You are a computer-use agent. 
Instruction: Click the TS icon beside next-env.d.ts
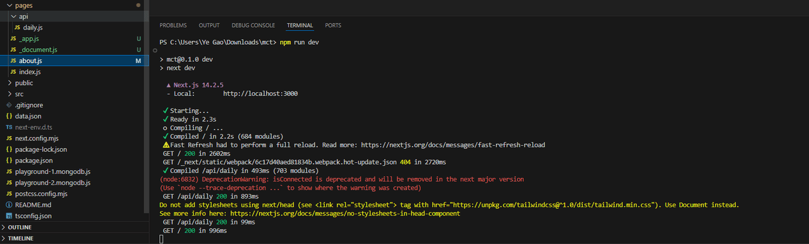[9, 127]
